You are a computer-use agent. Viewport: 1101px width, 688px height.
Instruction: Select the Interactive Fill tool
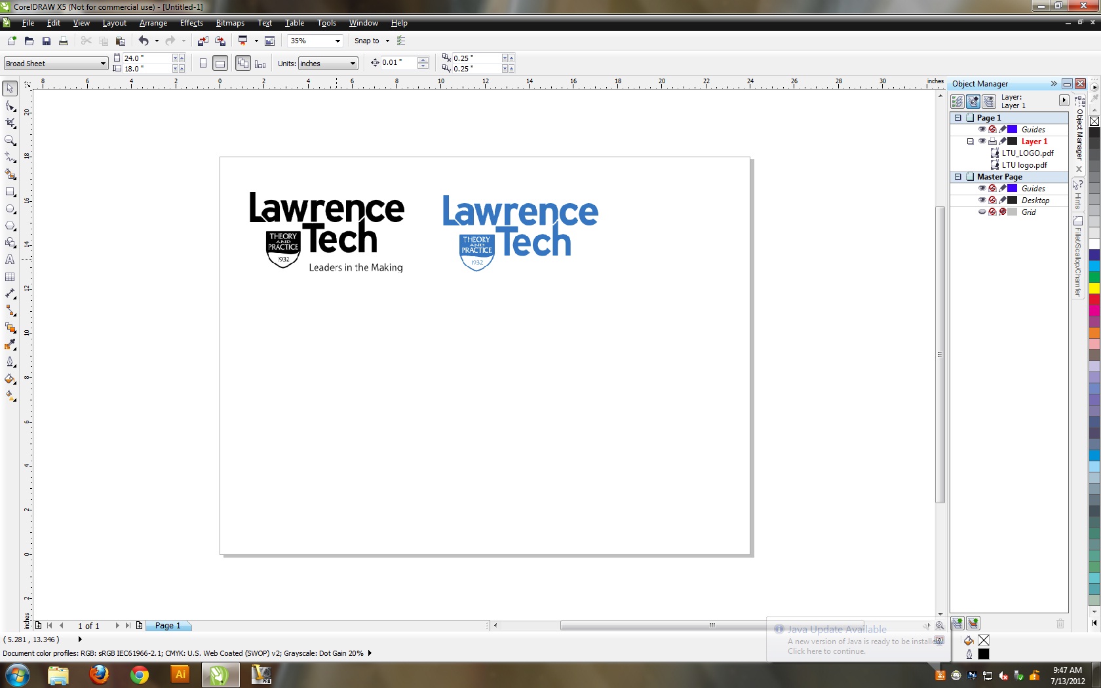click(x=10, y=396)
